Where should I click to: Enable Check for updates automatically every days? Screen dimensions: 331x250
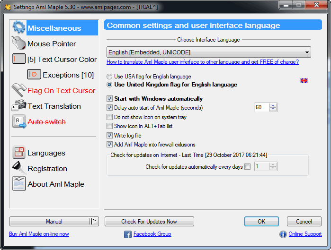[247, 167]
